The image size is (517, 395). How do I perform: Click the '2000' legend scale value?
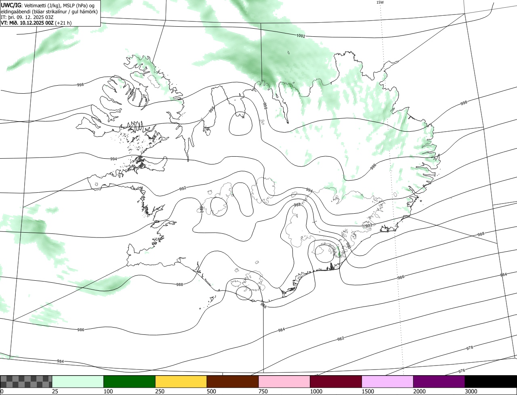pos(420,391)
